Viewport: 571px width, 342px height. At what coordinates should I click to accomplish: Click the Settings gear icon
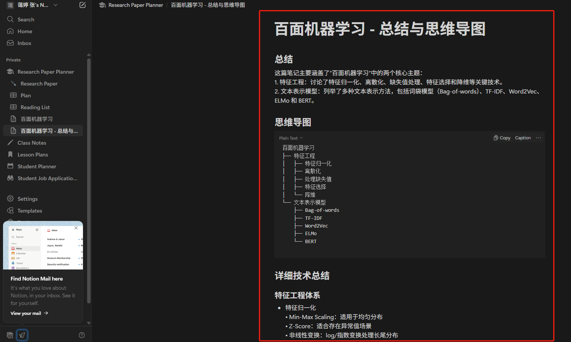[10, 198]
